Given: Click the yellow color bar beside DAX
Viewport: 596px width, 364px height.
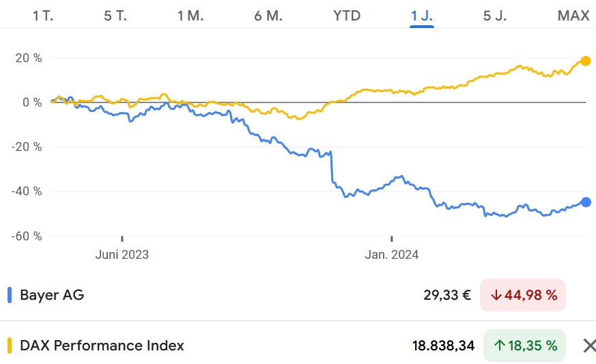Looking at the screenshot, I should click(x=10, y=346).
